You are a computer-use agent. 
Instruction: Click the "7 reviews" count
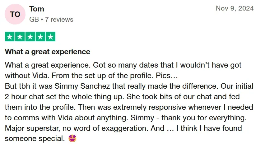pyautogui.click(x=59, y=20)
